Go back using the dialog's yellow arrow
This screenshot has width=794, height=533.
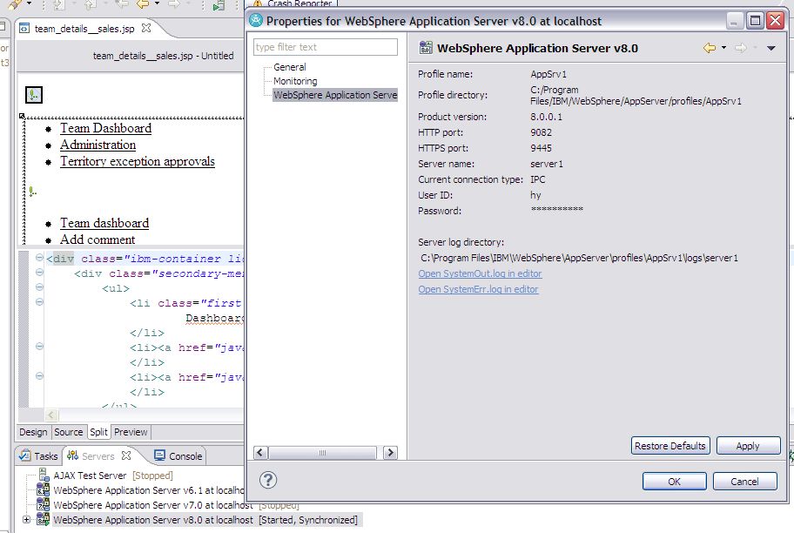pos(710,48)
